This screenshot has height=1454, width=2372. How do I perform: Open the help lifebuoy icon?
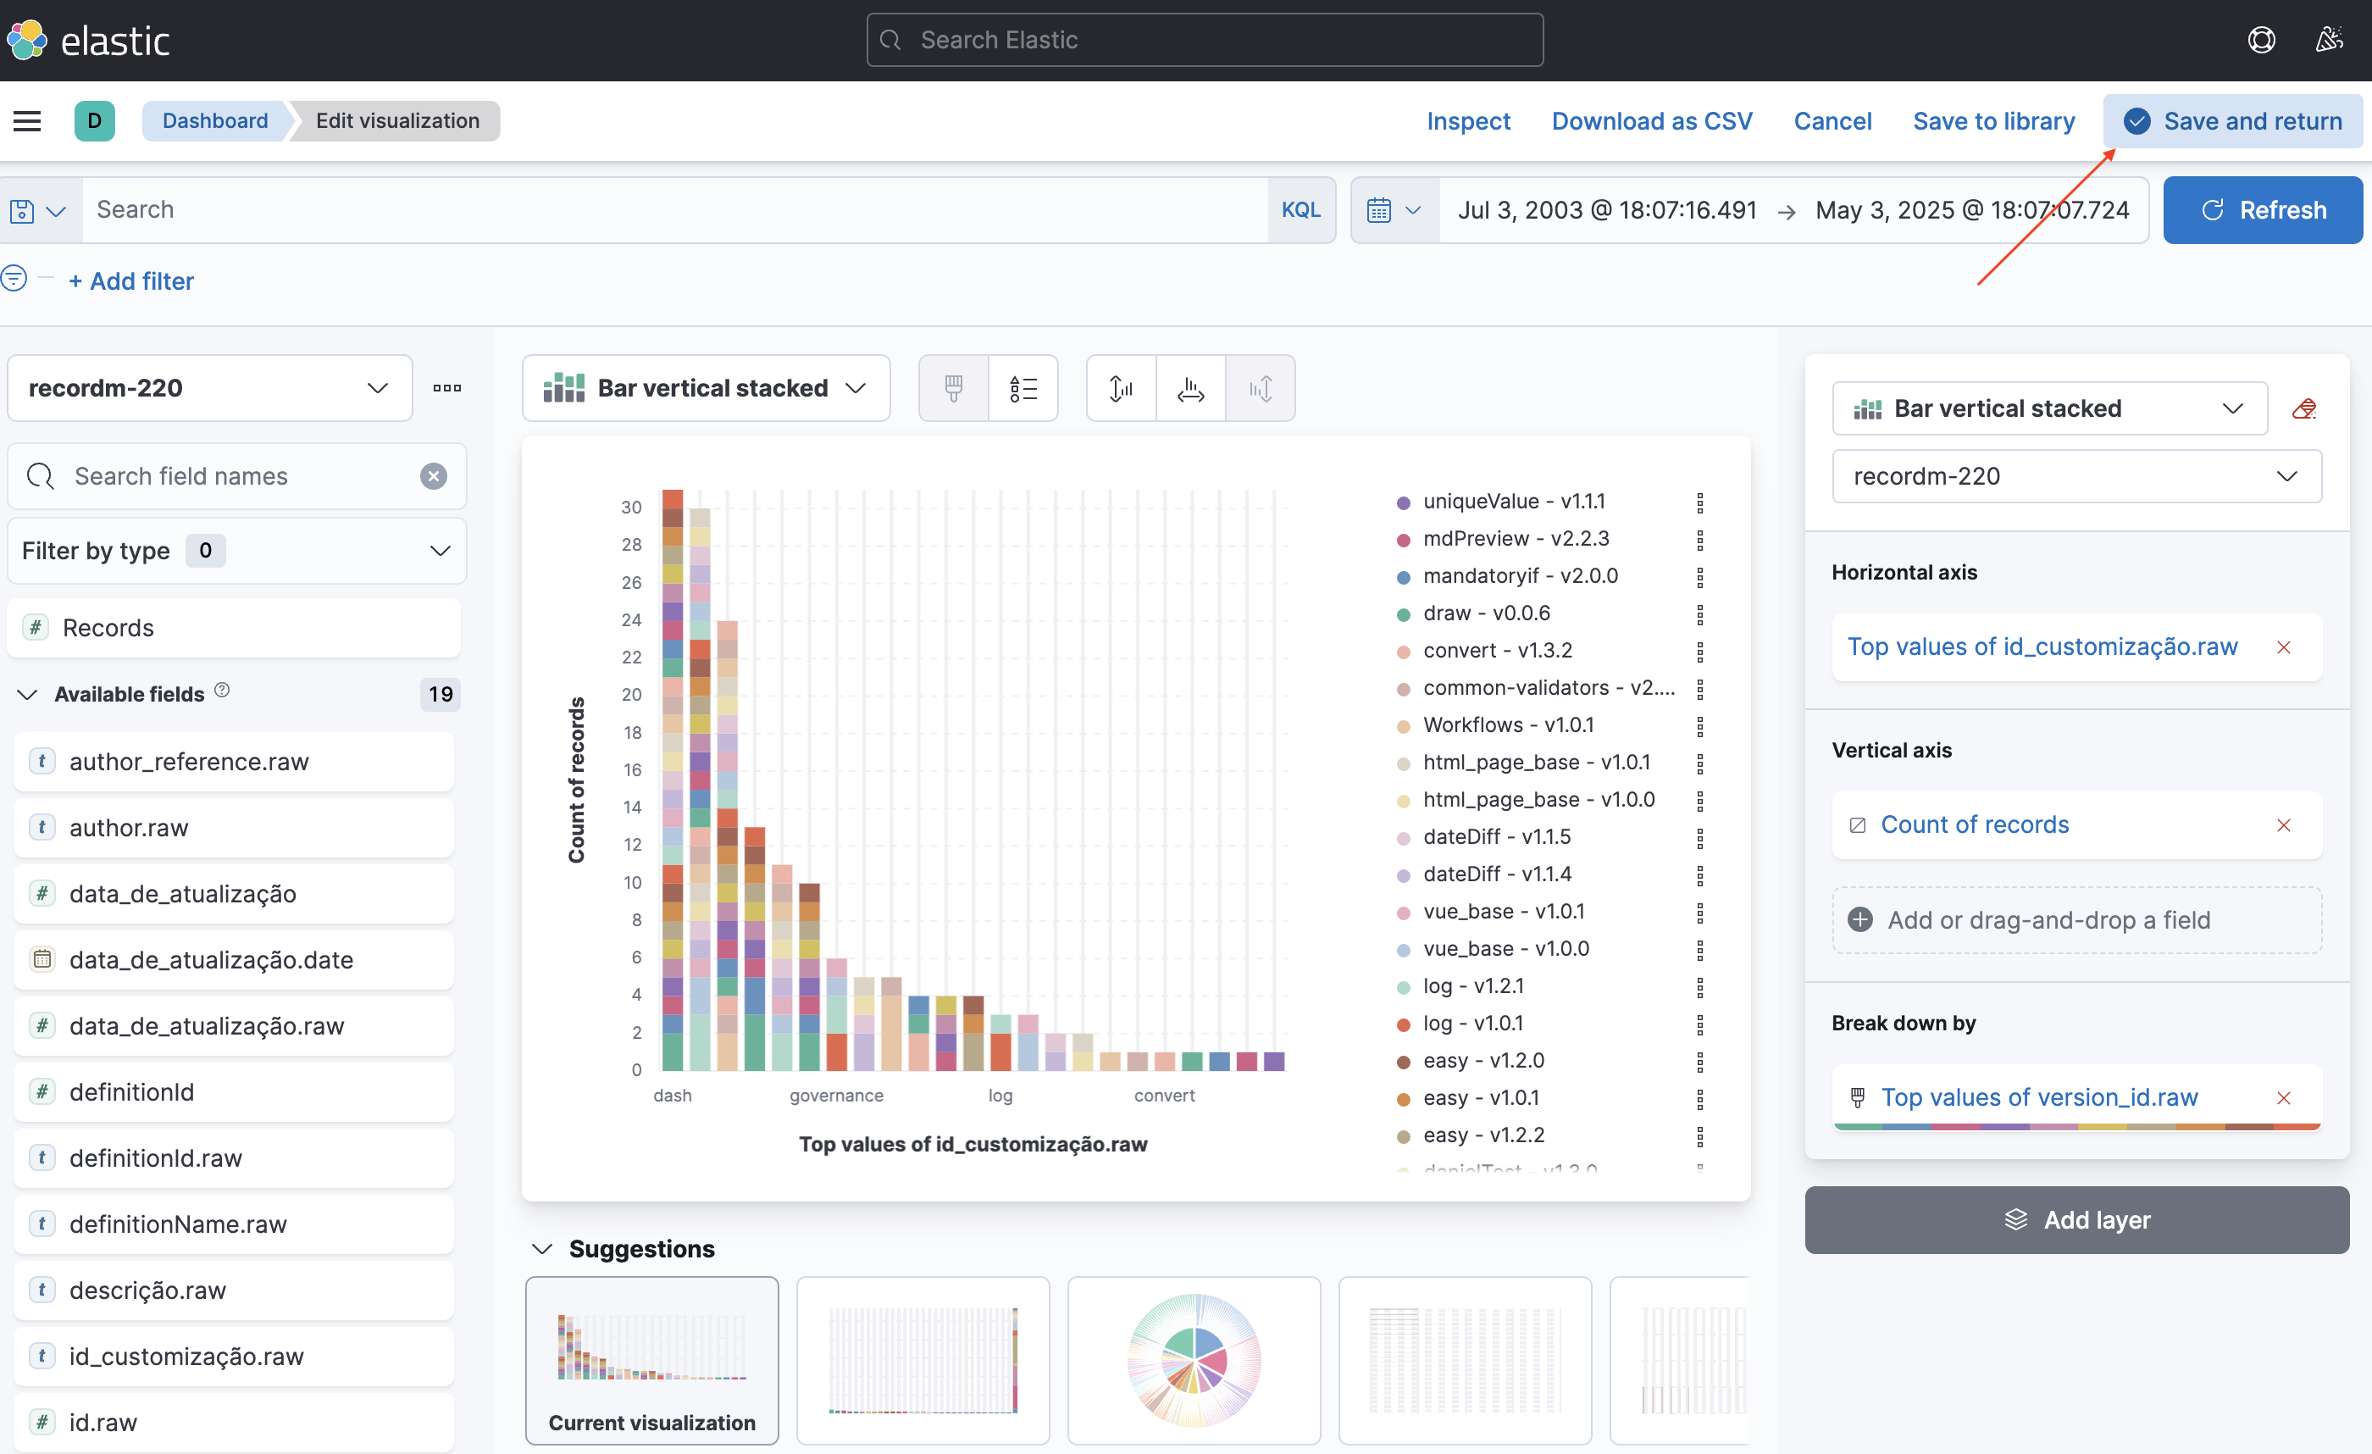click(x=2260, y=41)
